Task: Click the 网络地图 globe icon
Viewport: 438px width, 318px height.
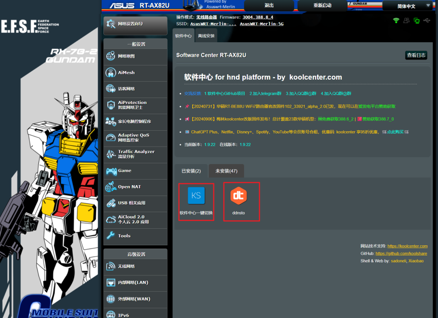Action: pos(111,56)
